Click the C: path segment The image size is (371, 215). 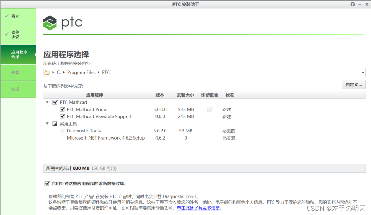coord(59,72)
